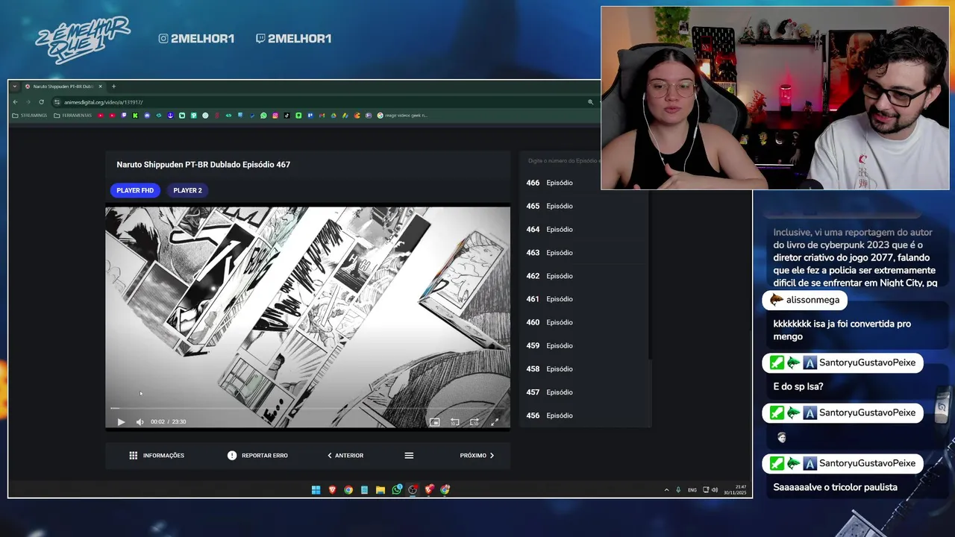
Task: Switch to PLAYER 2
Action: pyautogui.click(x=187, y=190)
